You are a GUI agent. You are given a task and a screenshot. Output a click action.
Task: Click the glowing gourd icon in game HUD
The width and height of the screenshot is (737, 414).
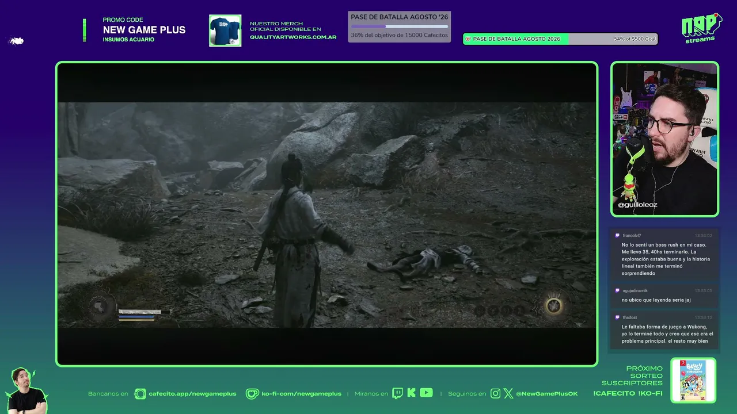[554, 305]
